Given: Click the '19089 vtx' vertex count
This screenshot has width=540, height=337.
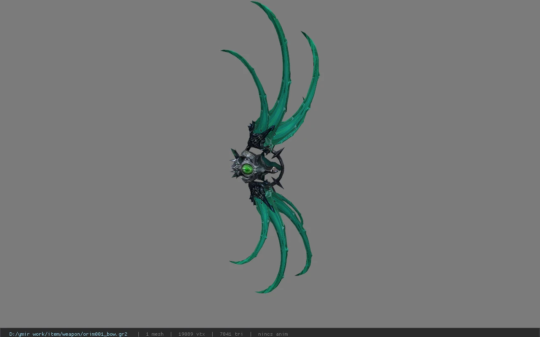Looking at the screenshot, I should click(192, 334).
